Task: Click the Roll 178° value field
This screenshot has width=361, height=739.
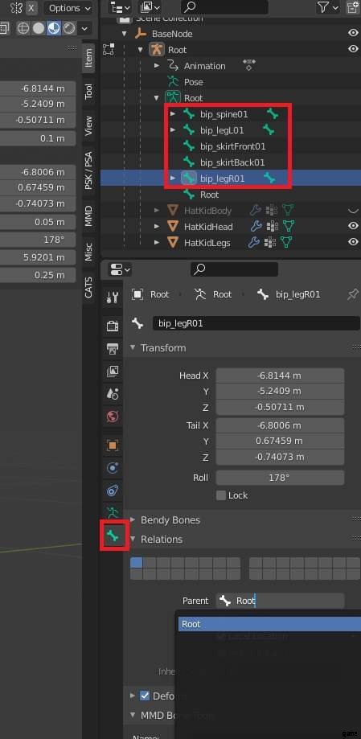Action: click(280, 478)
